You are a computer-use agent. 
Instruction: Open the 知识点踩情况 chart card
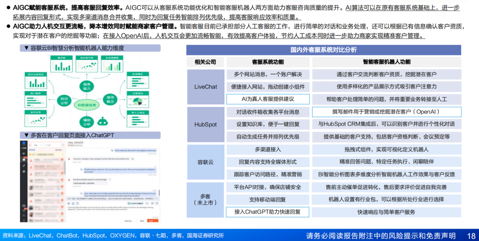(36, 80)
